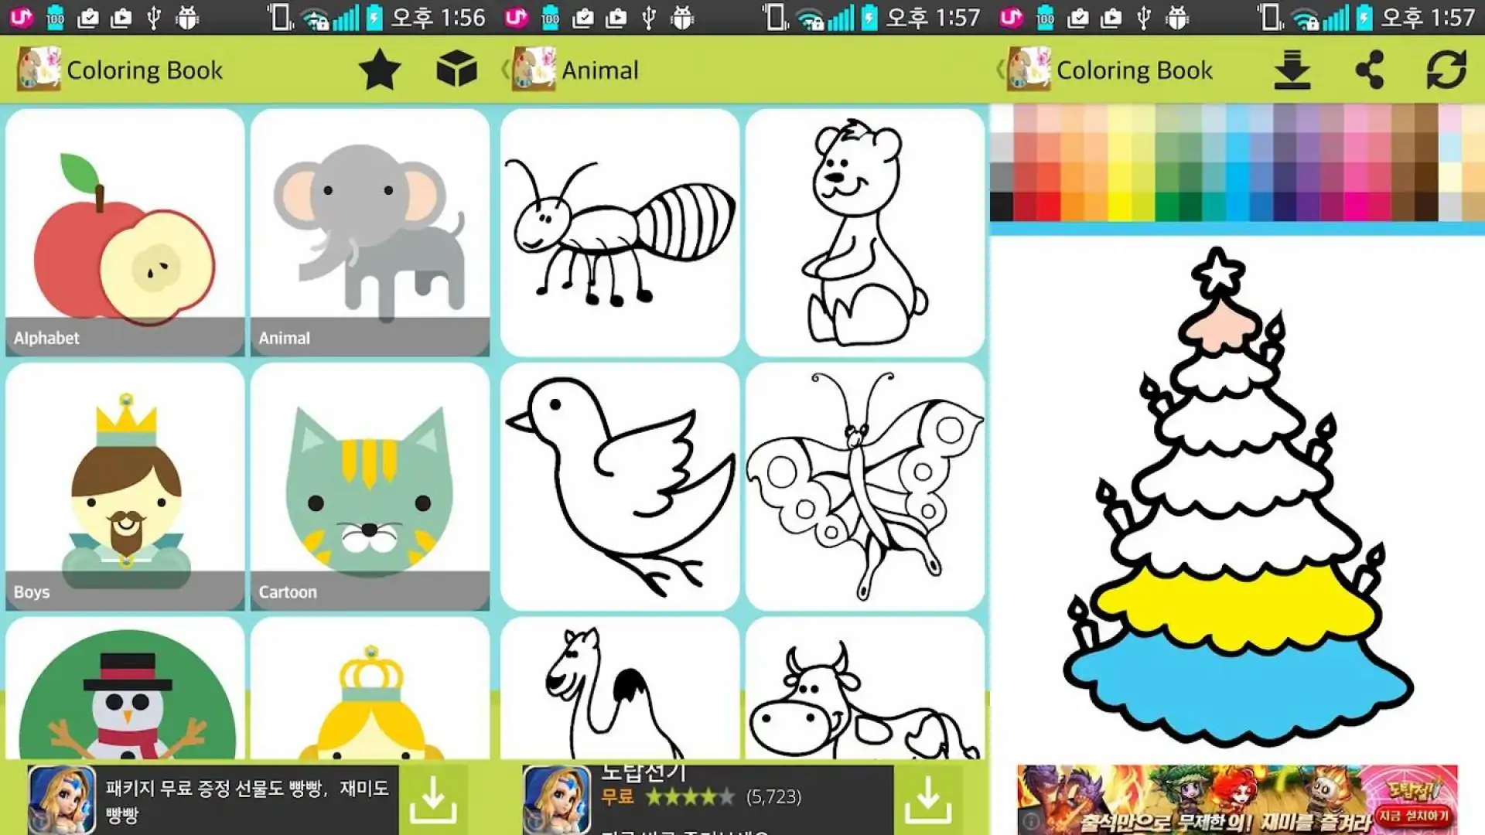1485x835 pixels.
Task: Tap the app logo beside the Animal title
Action: pos(534,70)
